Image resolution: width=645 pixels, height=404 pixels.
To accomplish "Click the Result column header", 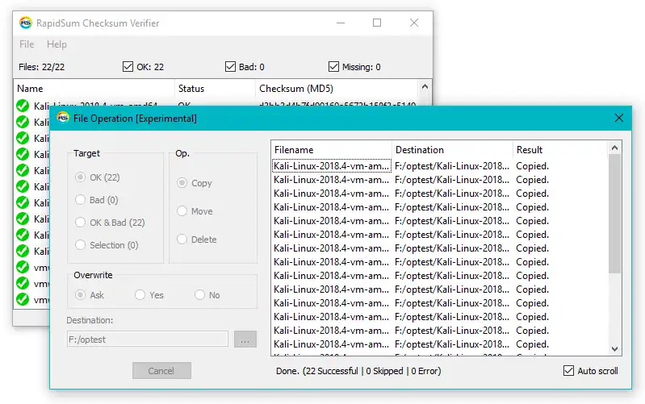I will tap(560, 150).
